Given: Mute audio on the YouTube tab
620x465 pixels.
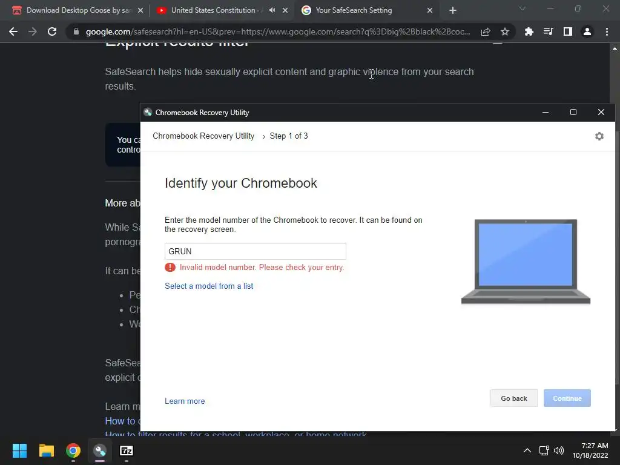Looking at the screenshot, I should 272,10.
